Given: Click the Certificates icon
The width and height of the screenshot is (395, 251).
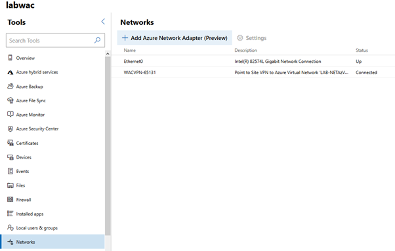Looking at the screenshot, I should [x=10, y=143].
